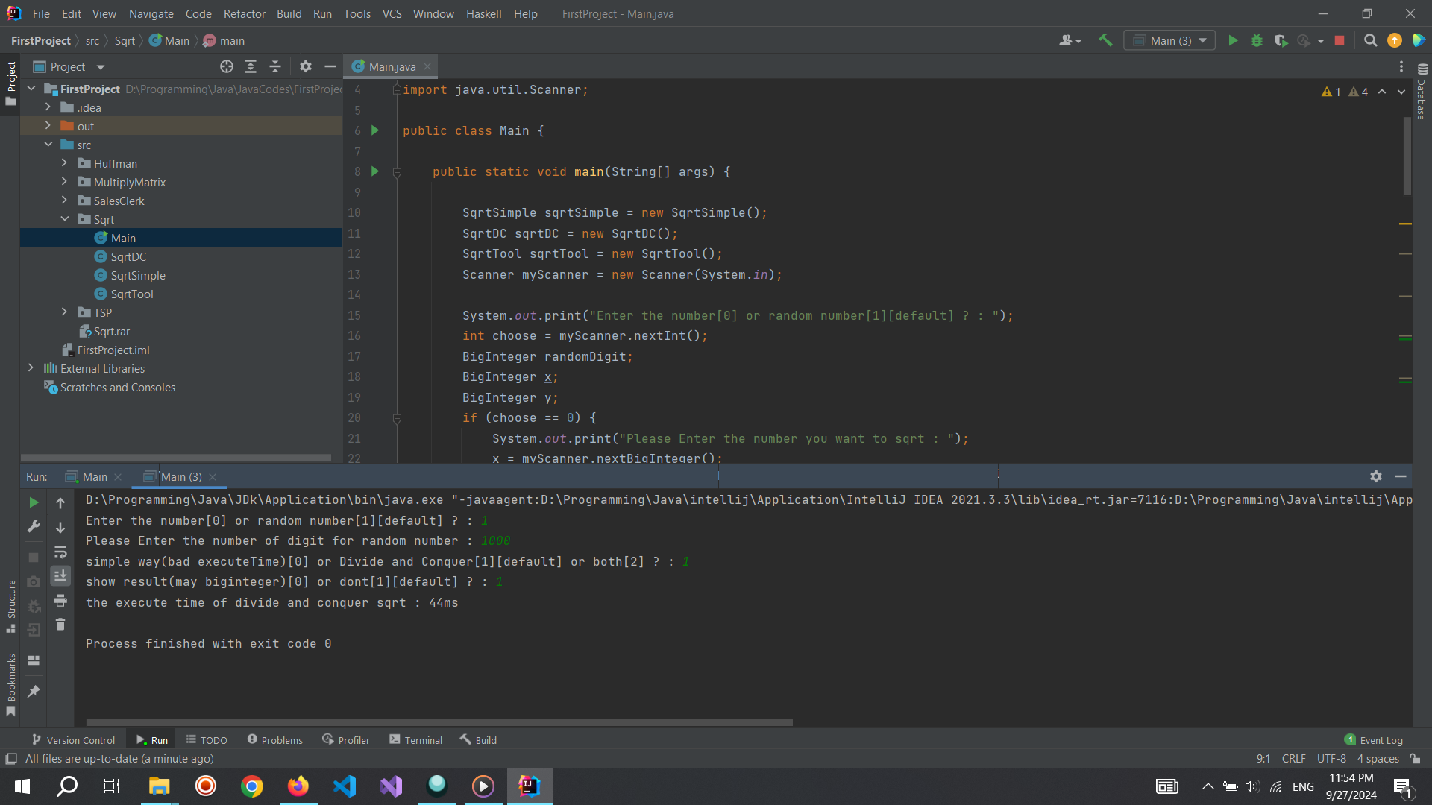This screenshot has height=805, width=1432.
Task: Pin the Run tab
Action: [34, 692]
